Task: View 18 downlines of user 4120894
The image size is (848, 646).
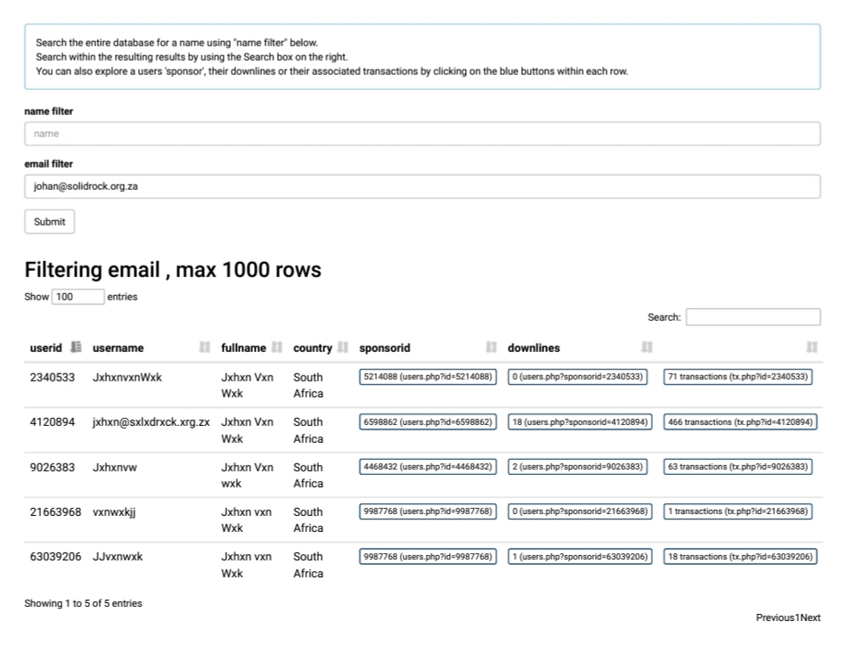Action: (x=580, y=421)
